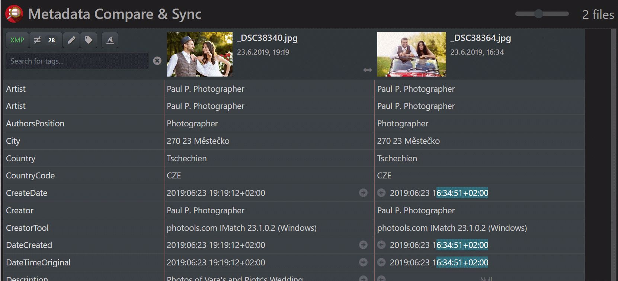Image resolution: width=618 pixels, height=281 pixels.
Task: Click the swap arrows between the two files
Action: tap(368, 70)
